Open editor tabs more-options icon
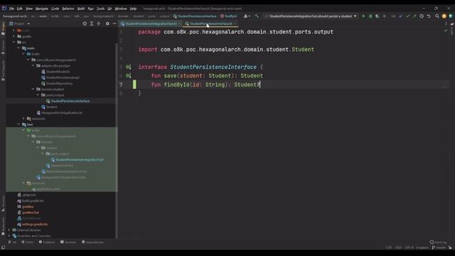This screenshot has height=256, width=455. click(x=446, y=23)
